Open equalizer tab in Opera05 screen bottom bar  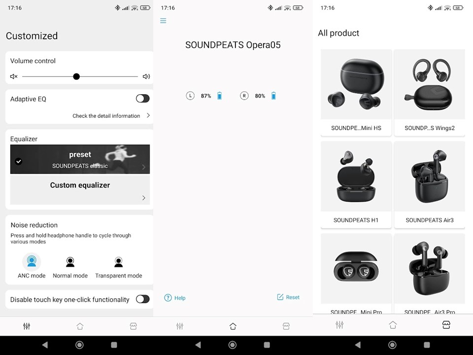tap(180, 326)
